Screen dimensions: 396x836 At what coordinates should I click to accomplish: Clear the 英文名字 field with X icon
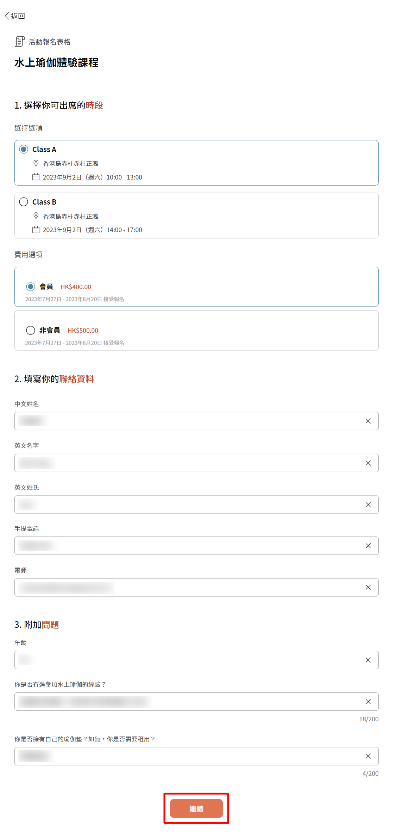click(x=368, y=463)
